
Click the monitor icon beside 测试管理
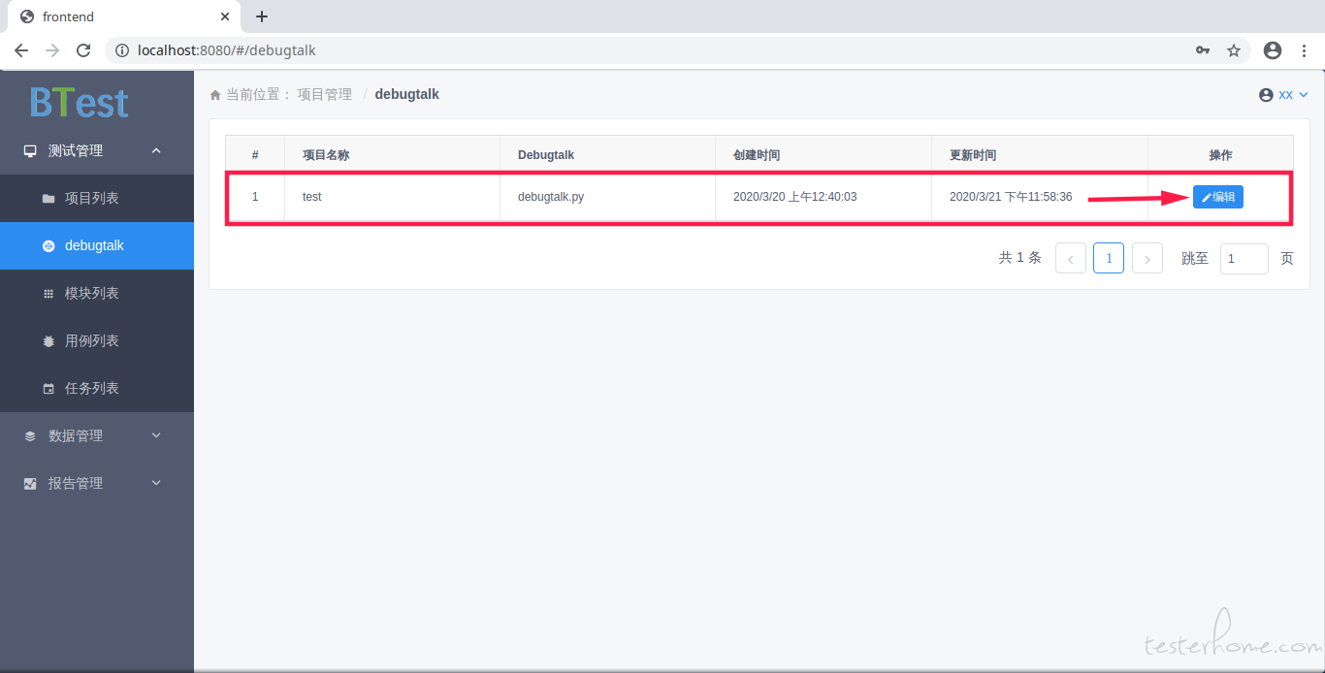click(x=30, y=151)
